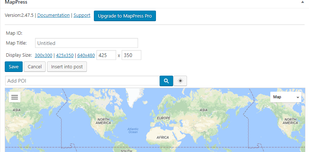Choose the 300x300 display size
This screenshot has height=152, width=309.
pyautogui.click(x=43, y=56)
